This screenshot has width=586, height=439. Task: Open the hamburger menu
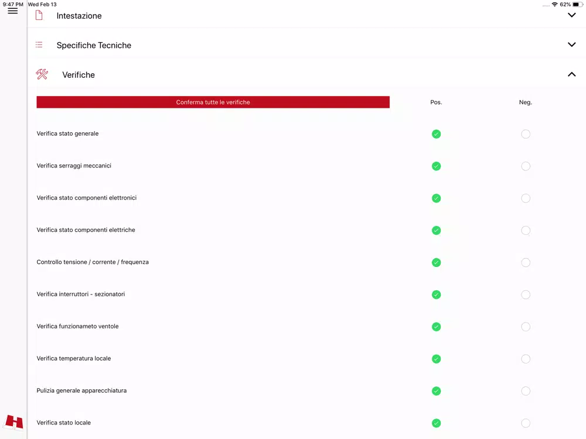coord(13,11)
